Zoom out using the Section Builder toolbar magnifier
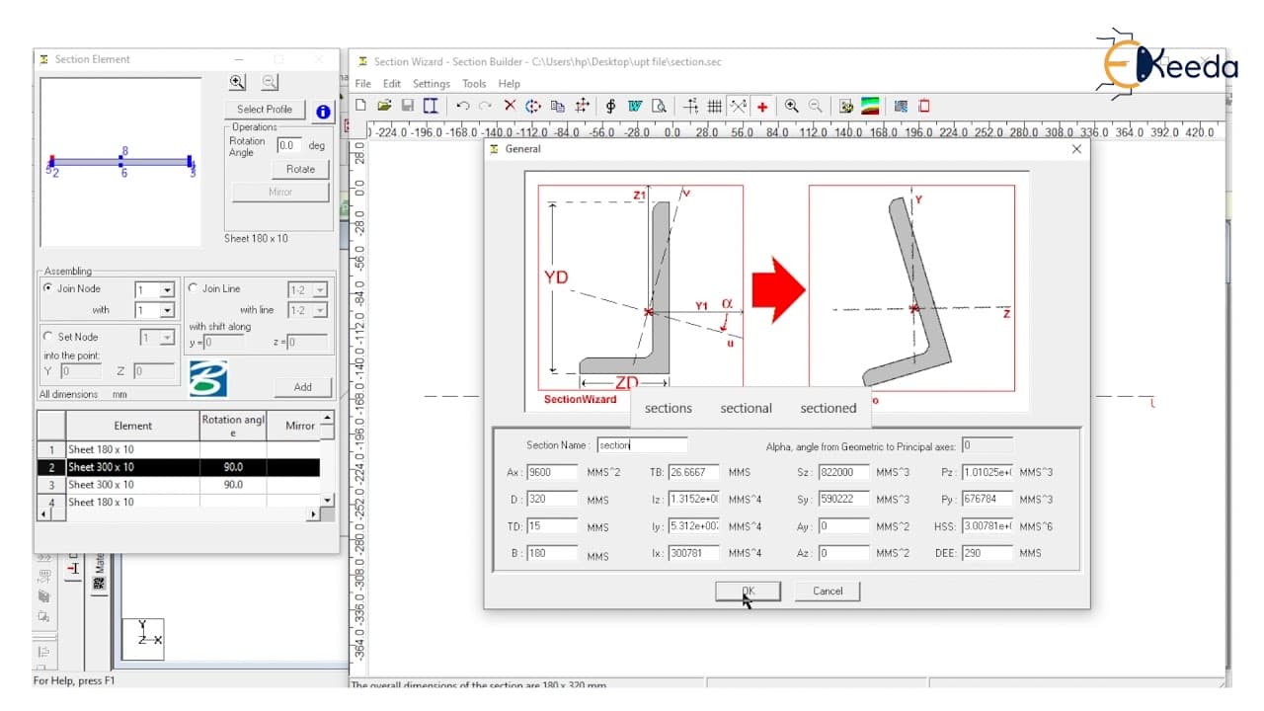 (x=815, y=106)
